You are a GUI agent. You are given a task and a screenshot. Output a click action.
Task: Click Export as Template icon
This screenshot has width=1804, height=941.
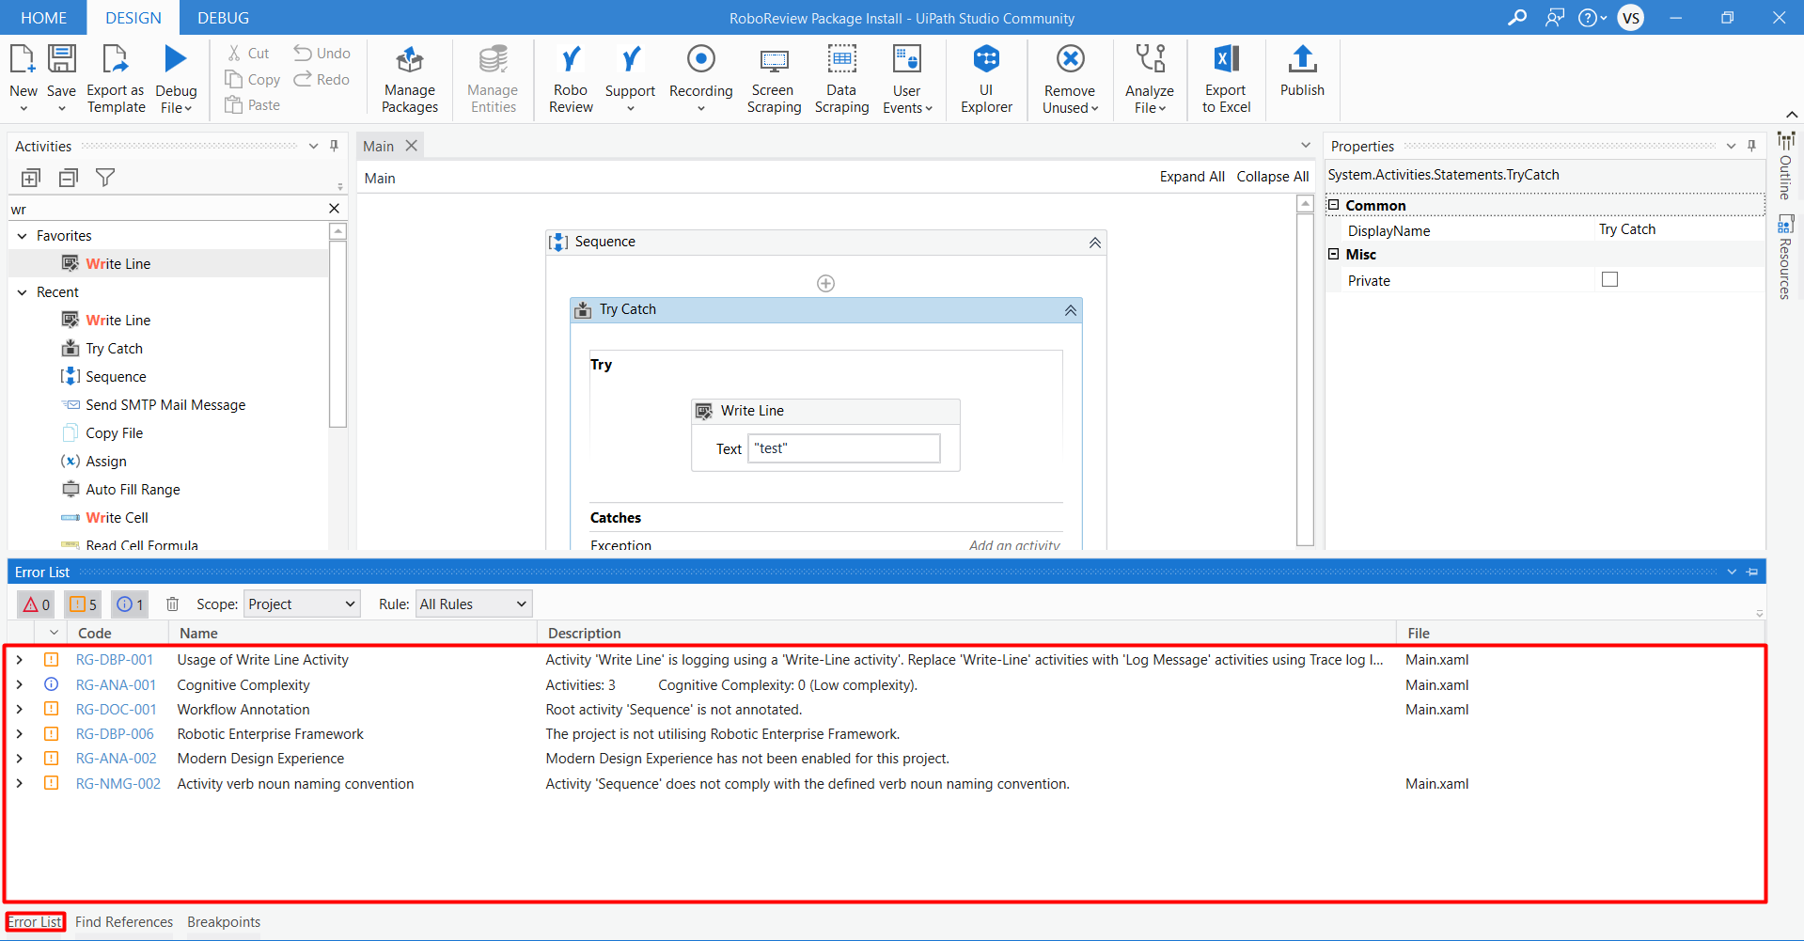tap(115, 59)
